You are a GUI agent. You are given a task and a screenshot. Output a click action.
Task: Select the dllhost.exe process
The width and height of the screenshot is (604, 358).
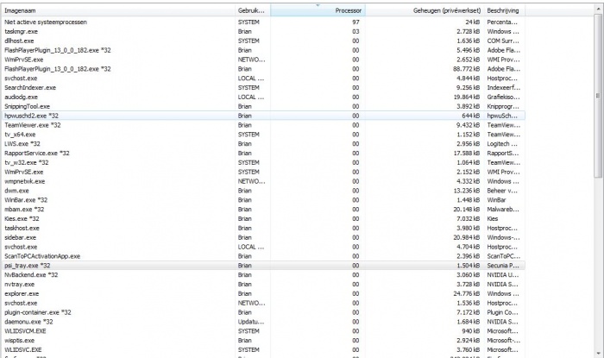point(263,41)
